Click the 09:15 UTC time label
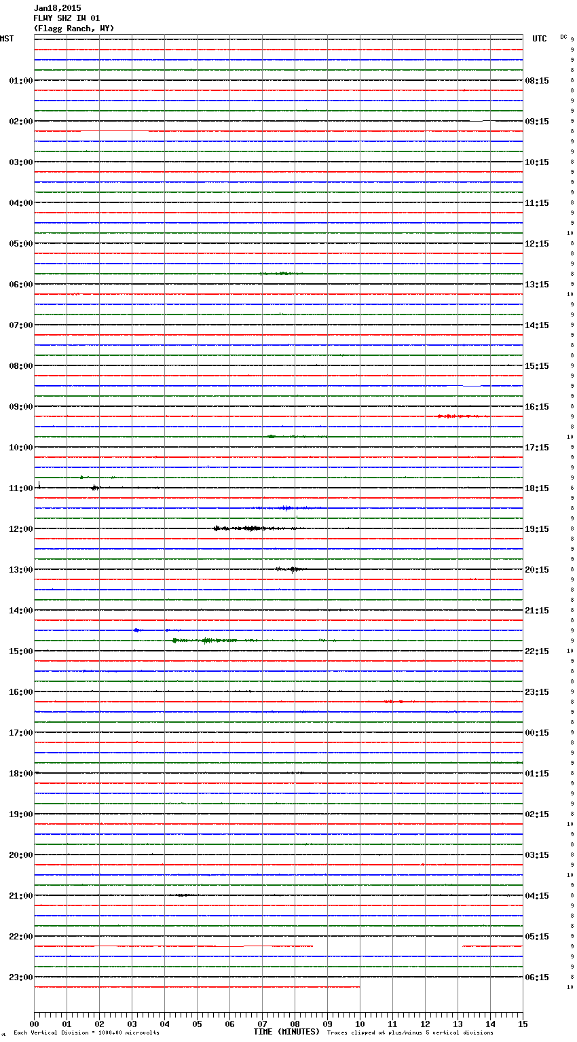 tap(537, 122)
